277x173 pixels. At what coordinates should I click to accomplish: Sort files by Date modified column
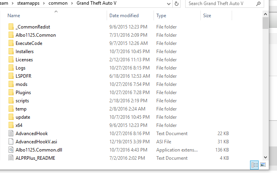pos(124,16)
